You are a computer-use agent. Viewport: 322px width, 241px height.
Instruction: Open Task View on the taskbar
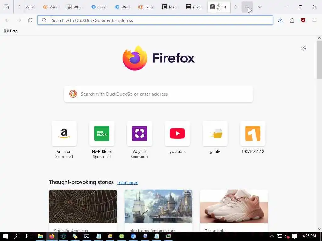tap(28, 236)
